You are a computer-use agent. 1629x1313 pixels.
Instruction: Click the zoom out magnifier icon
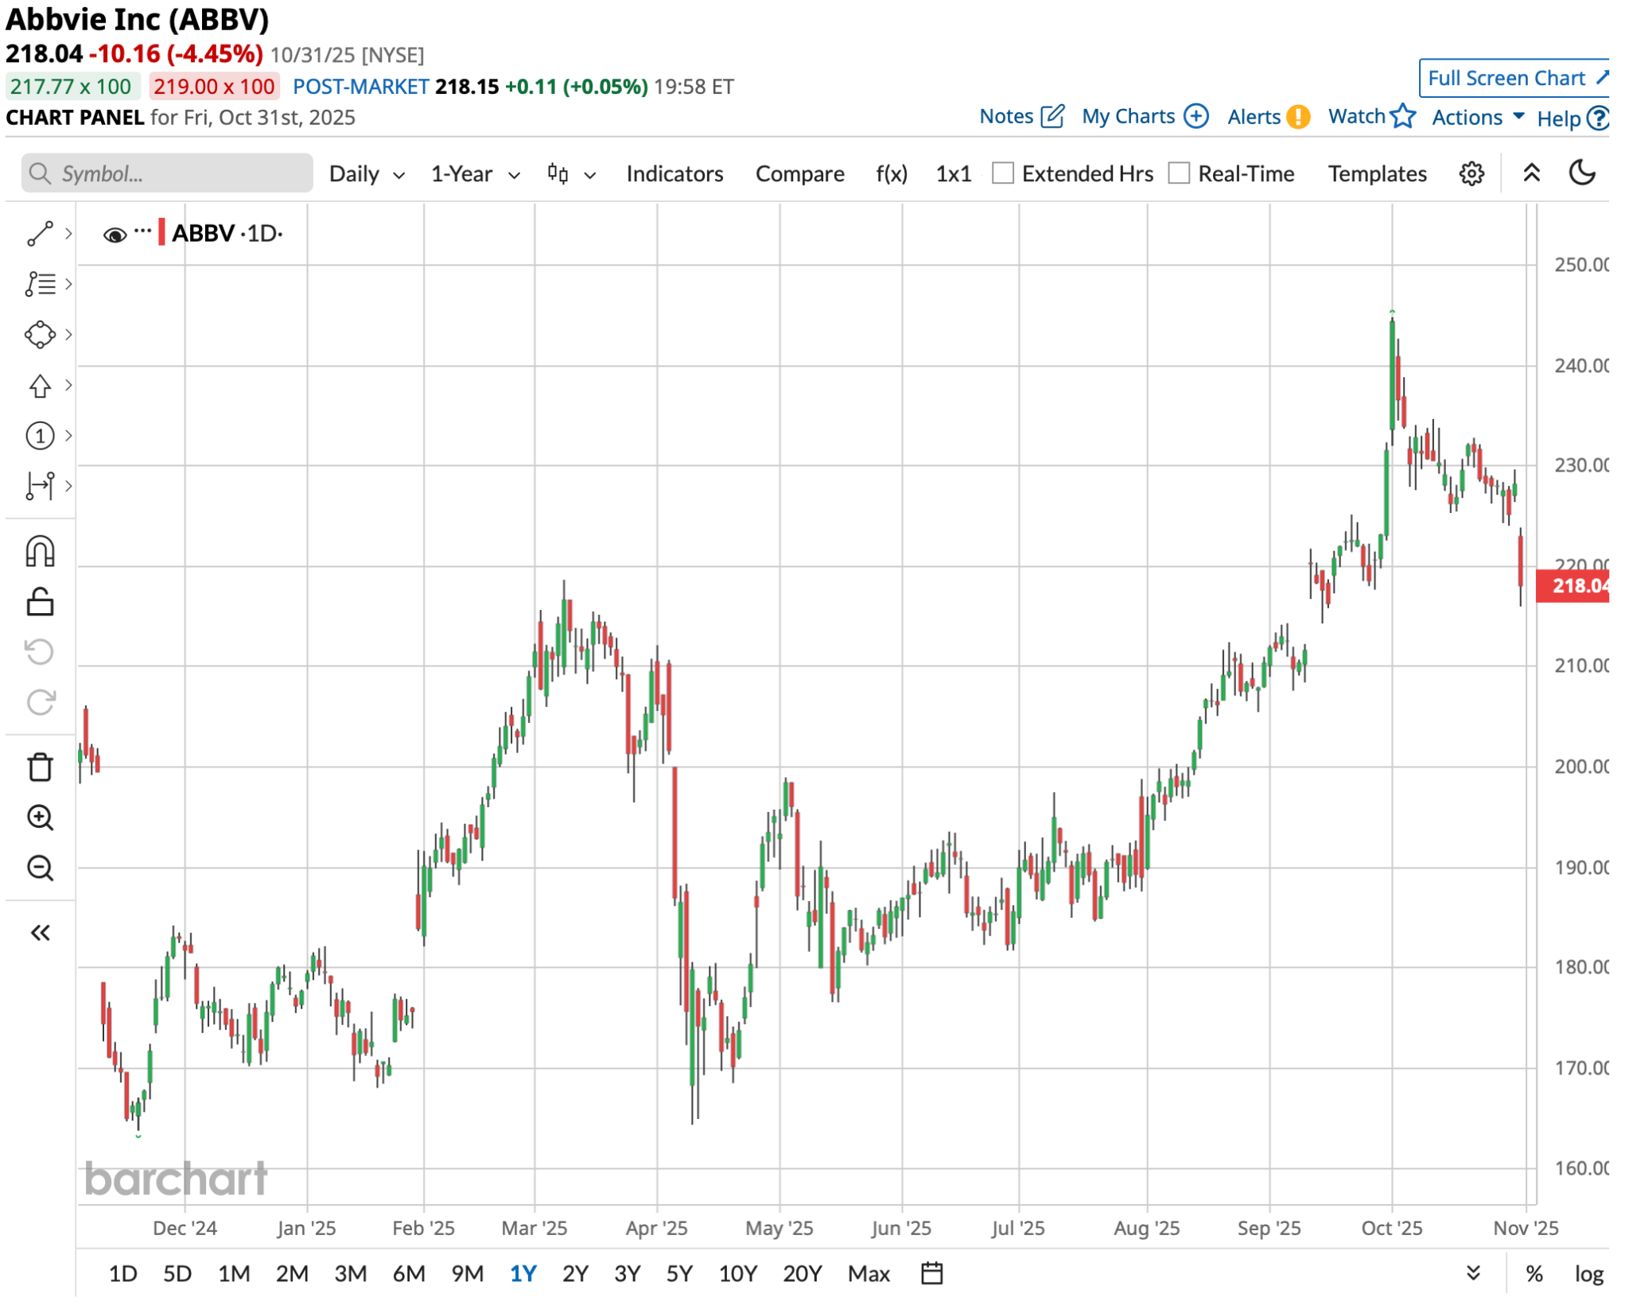[x=40, y=868]
